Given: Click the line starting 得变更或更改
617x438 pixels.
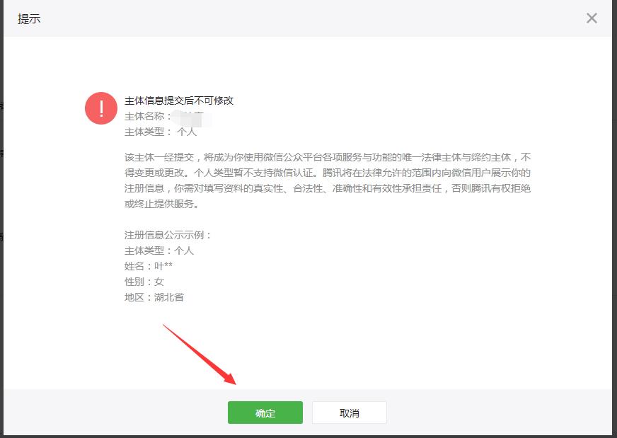Looking at the screenshot, I should click(x=328, y=173).
